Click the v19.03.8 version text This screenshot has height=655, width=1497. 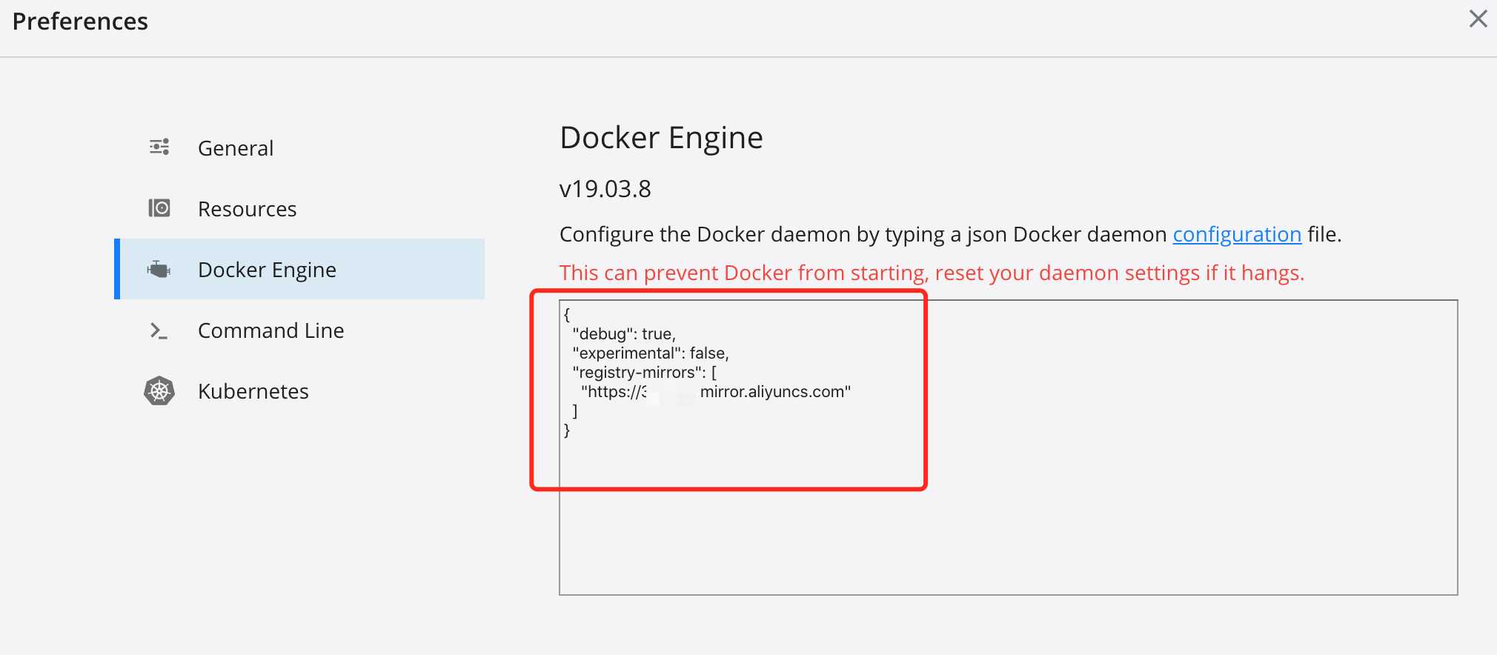tap(605, 189)
